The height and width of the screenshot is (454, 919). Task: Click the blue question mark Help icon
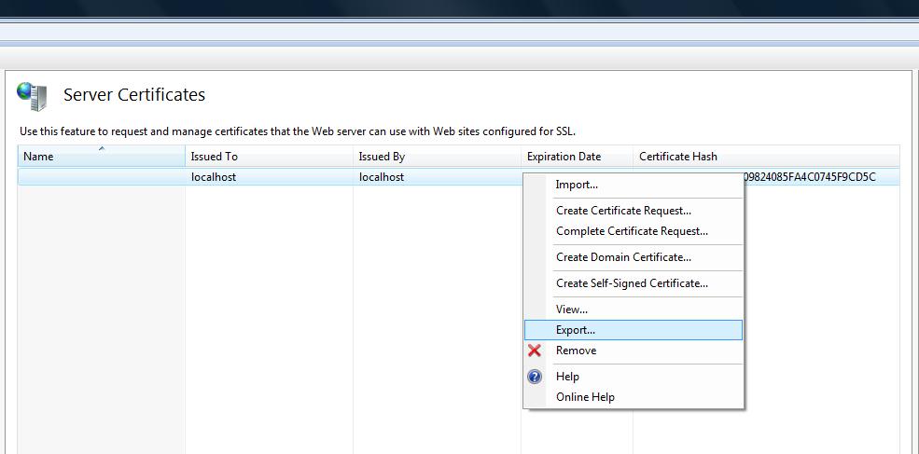coord(535,377)
